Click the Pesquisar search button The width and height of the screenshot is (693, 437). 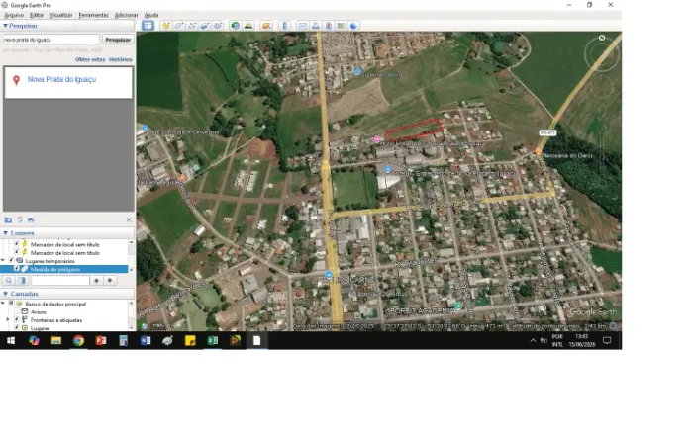point(118,40)
